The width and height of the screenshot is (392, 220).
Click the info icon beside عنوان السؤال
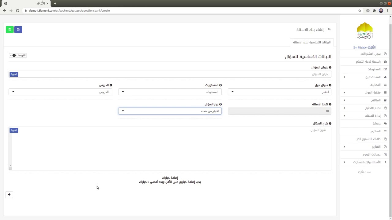coord(330,68)
